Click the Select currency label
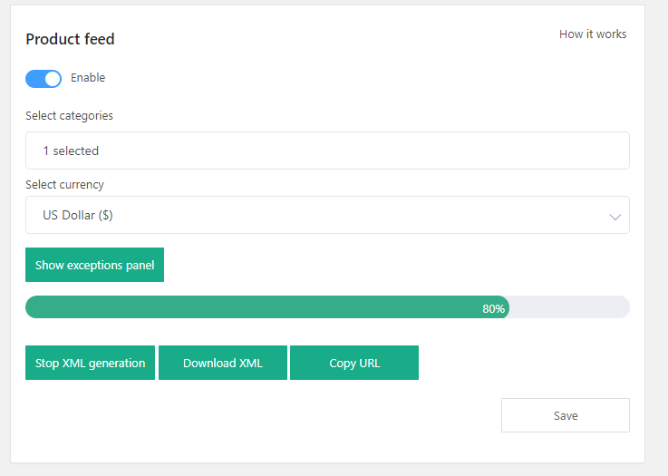This screenshot has height=476, width=668. click(x=64, y=184)
